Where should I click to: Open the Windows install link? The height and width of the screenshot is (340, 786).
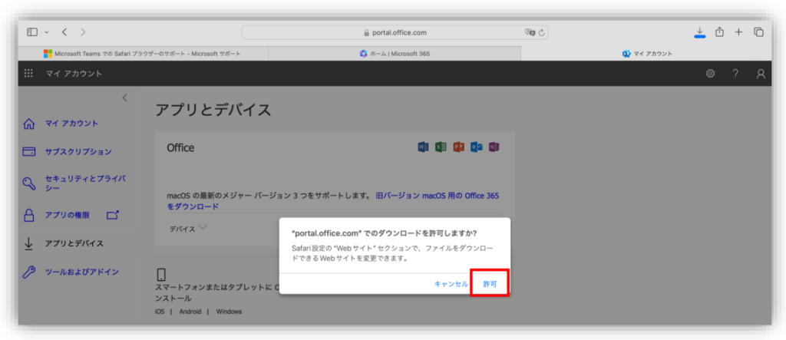[x=229, y=312]
